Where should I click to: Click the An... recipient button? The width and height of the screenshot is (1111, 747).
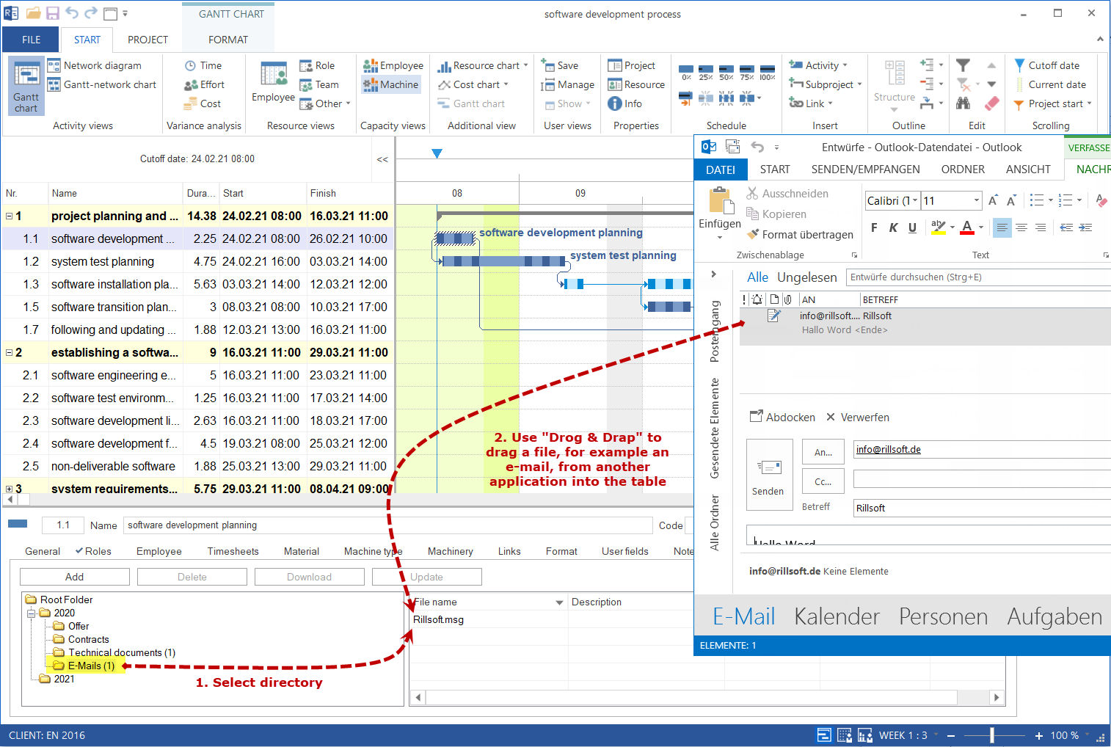pos(823,452)
